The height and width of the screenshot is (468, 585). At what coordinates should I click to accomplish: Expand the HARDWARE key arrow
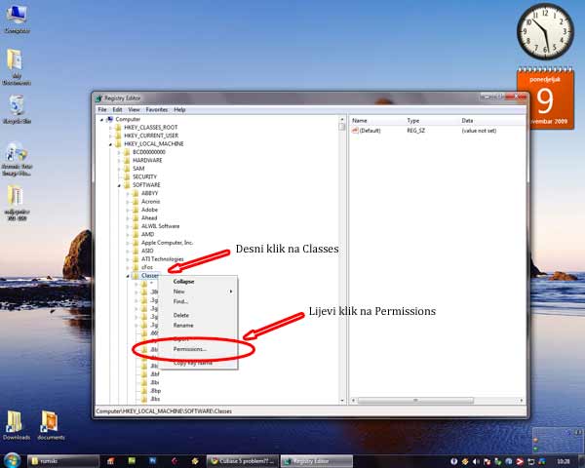121,160
